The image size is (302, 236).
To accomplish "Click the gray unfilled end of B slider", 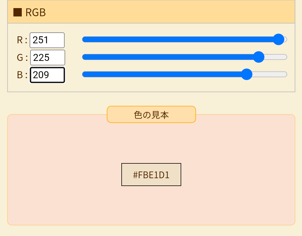I will [x=271, y=74].
